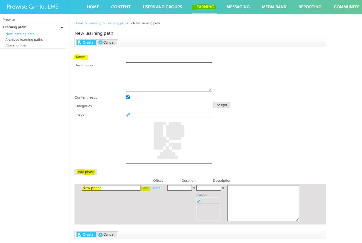This screenshot has width=362, height=243.
Task: Click the bottom Cancel button with the X icon
Action: point(107,234)
